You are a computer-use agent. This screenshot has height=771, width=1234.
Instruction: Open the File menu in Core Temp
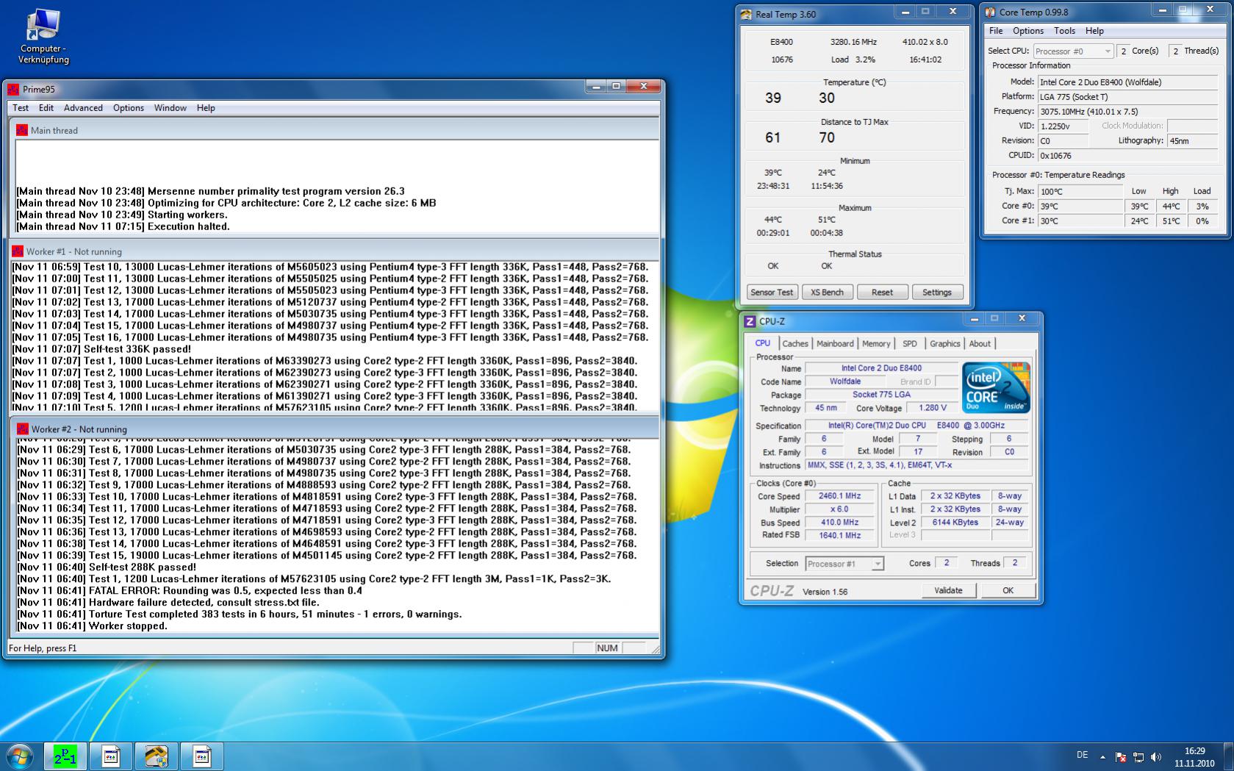point(996,31)
